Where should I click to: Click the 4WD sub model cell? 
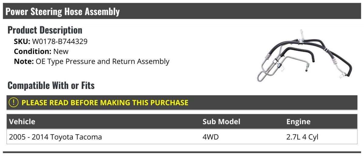click(x=211, y=137)
